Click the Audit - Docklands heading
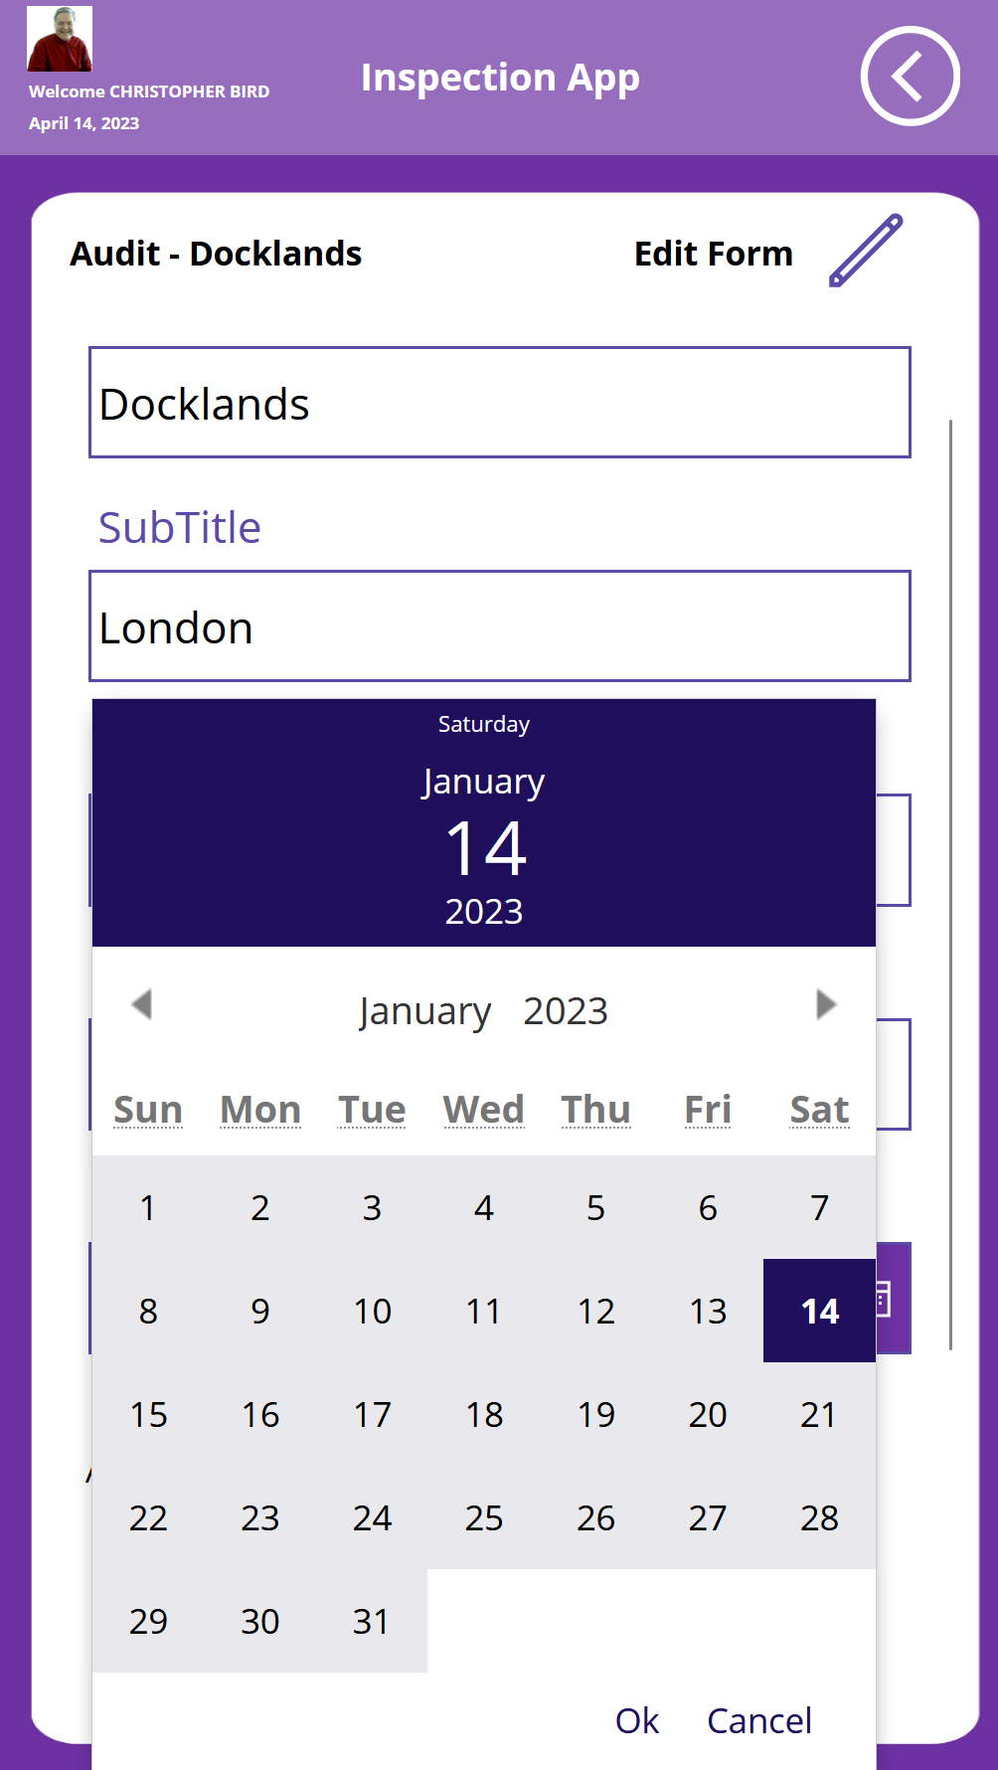 tap(216, 254)
